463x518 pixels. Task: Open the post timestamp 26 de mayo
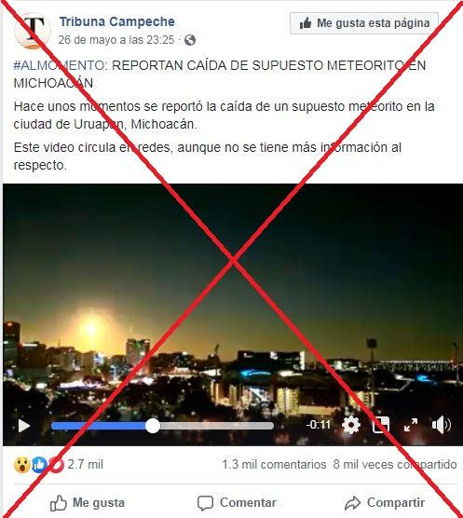pyautogui.click(x=116, y=40)
